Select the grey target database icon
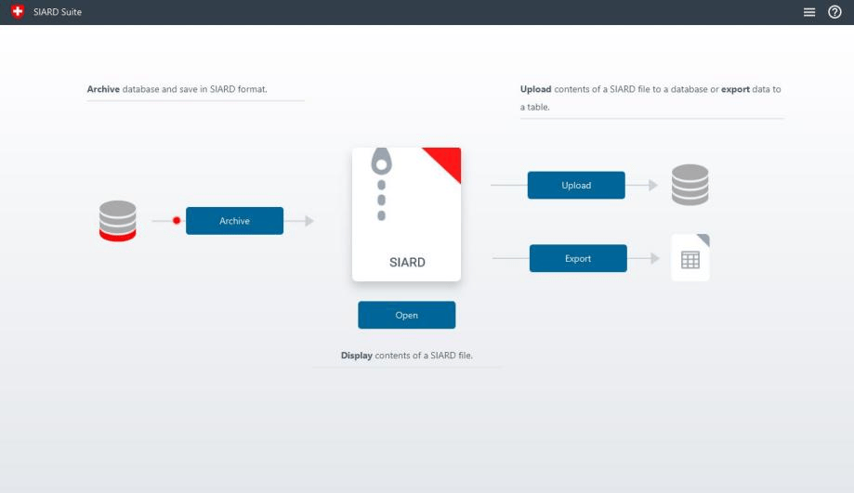 (x=690, y=185)
